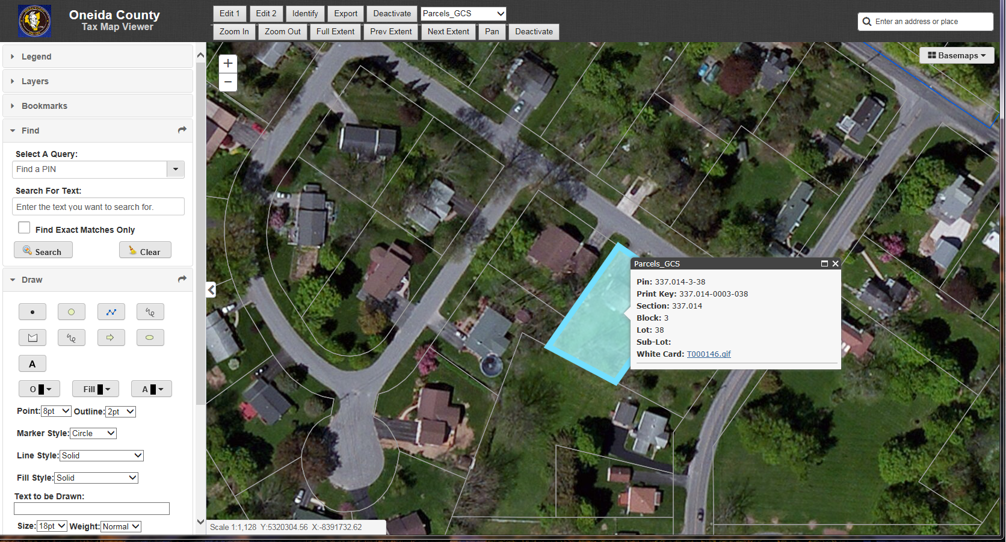Activate the Zoom Out tool

(283, 31)
